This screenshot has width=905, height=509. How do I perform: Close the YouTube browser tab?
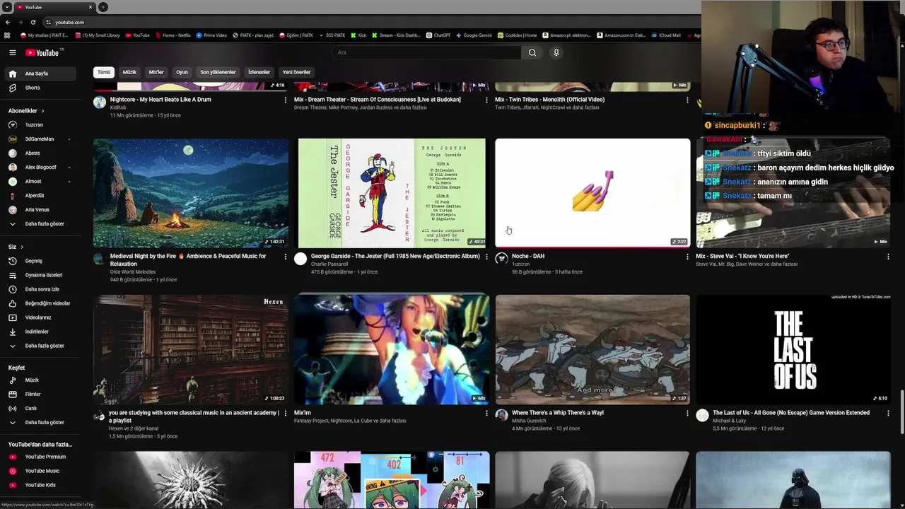pos(90,7)
